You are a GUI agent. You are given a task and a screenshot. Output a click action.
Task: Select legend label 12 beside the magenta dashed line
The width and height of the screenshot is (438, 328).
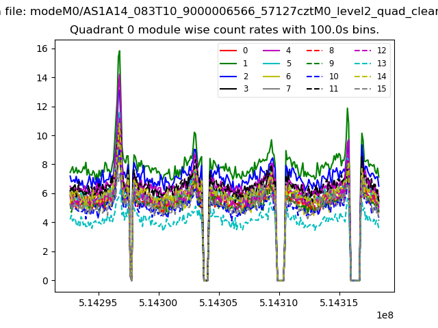381,51
